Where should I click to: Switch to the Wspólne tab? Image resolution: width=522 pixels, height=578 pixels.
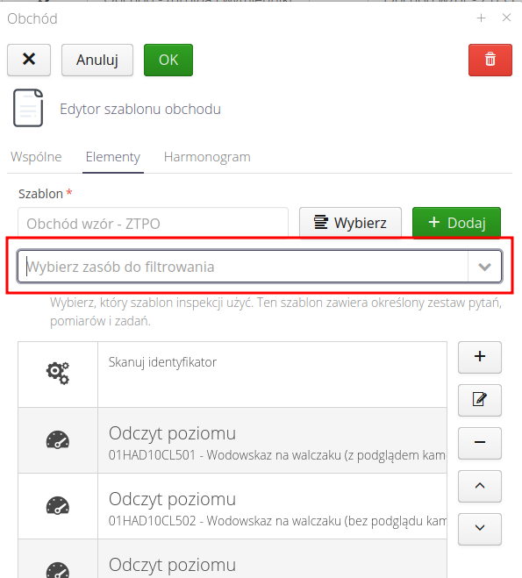[x=36, y=157]
